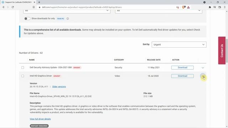Image resolution: width=228 pixels, height=128 pixels.
Task: Open the Sort by Urgent dropdown
Action: (x=179, y=44)
